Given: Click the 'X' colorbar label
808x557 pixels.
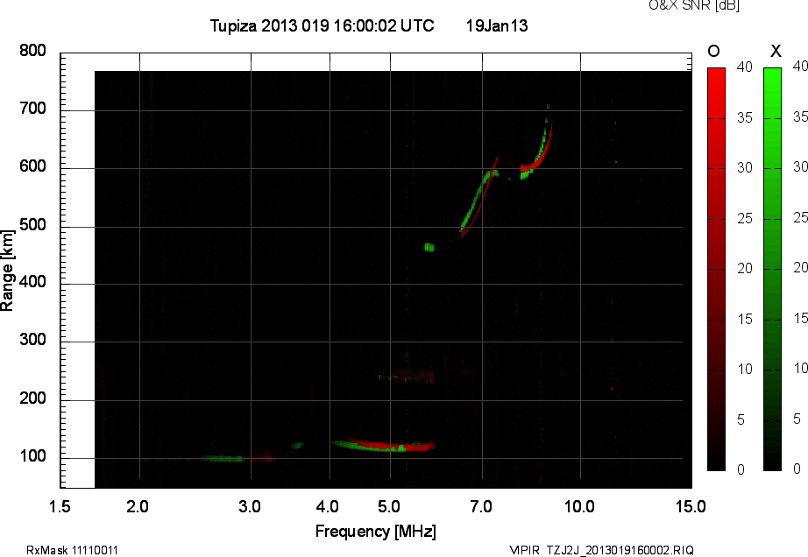Looking at the screenshot, I should click(x=776, y=51).
